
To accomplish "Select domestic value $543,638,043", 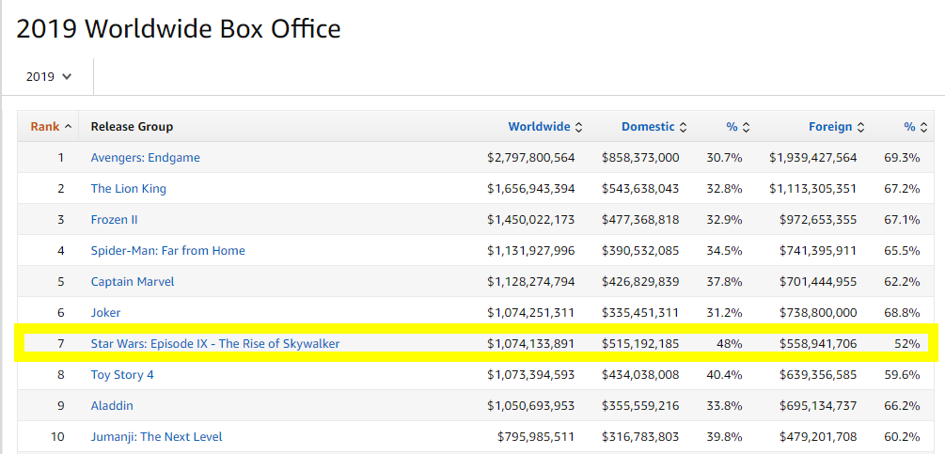I will coord(640,189).
